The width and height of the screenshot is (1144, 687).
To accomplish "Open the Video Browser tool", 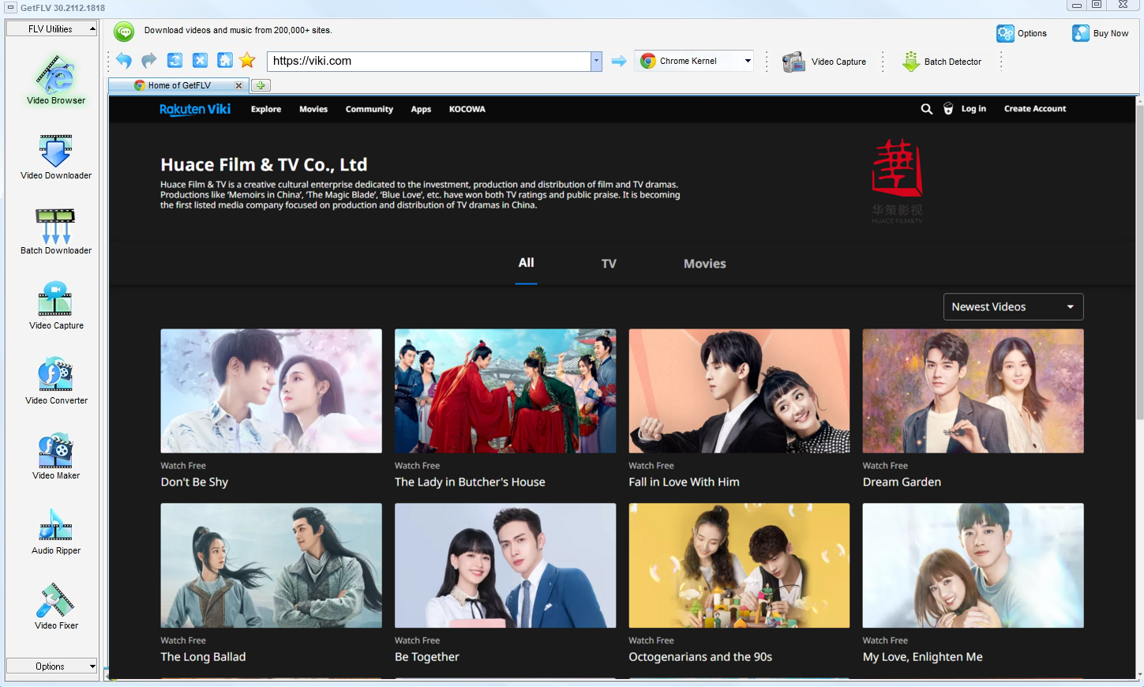I will coord(56,79).
